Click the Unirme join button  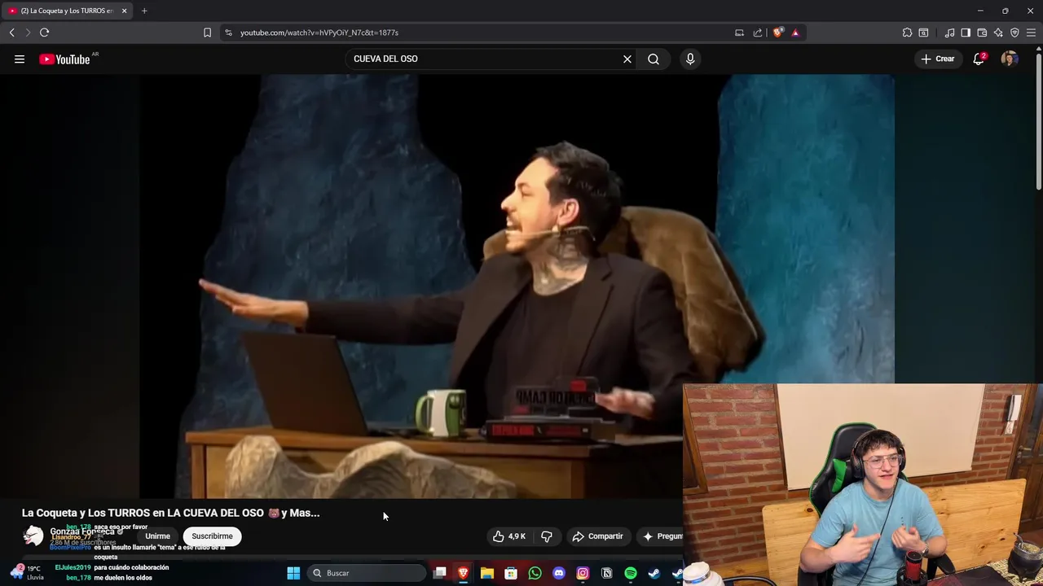[157, 536]
